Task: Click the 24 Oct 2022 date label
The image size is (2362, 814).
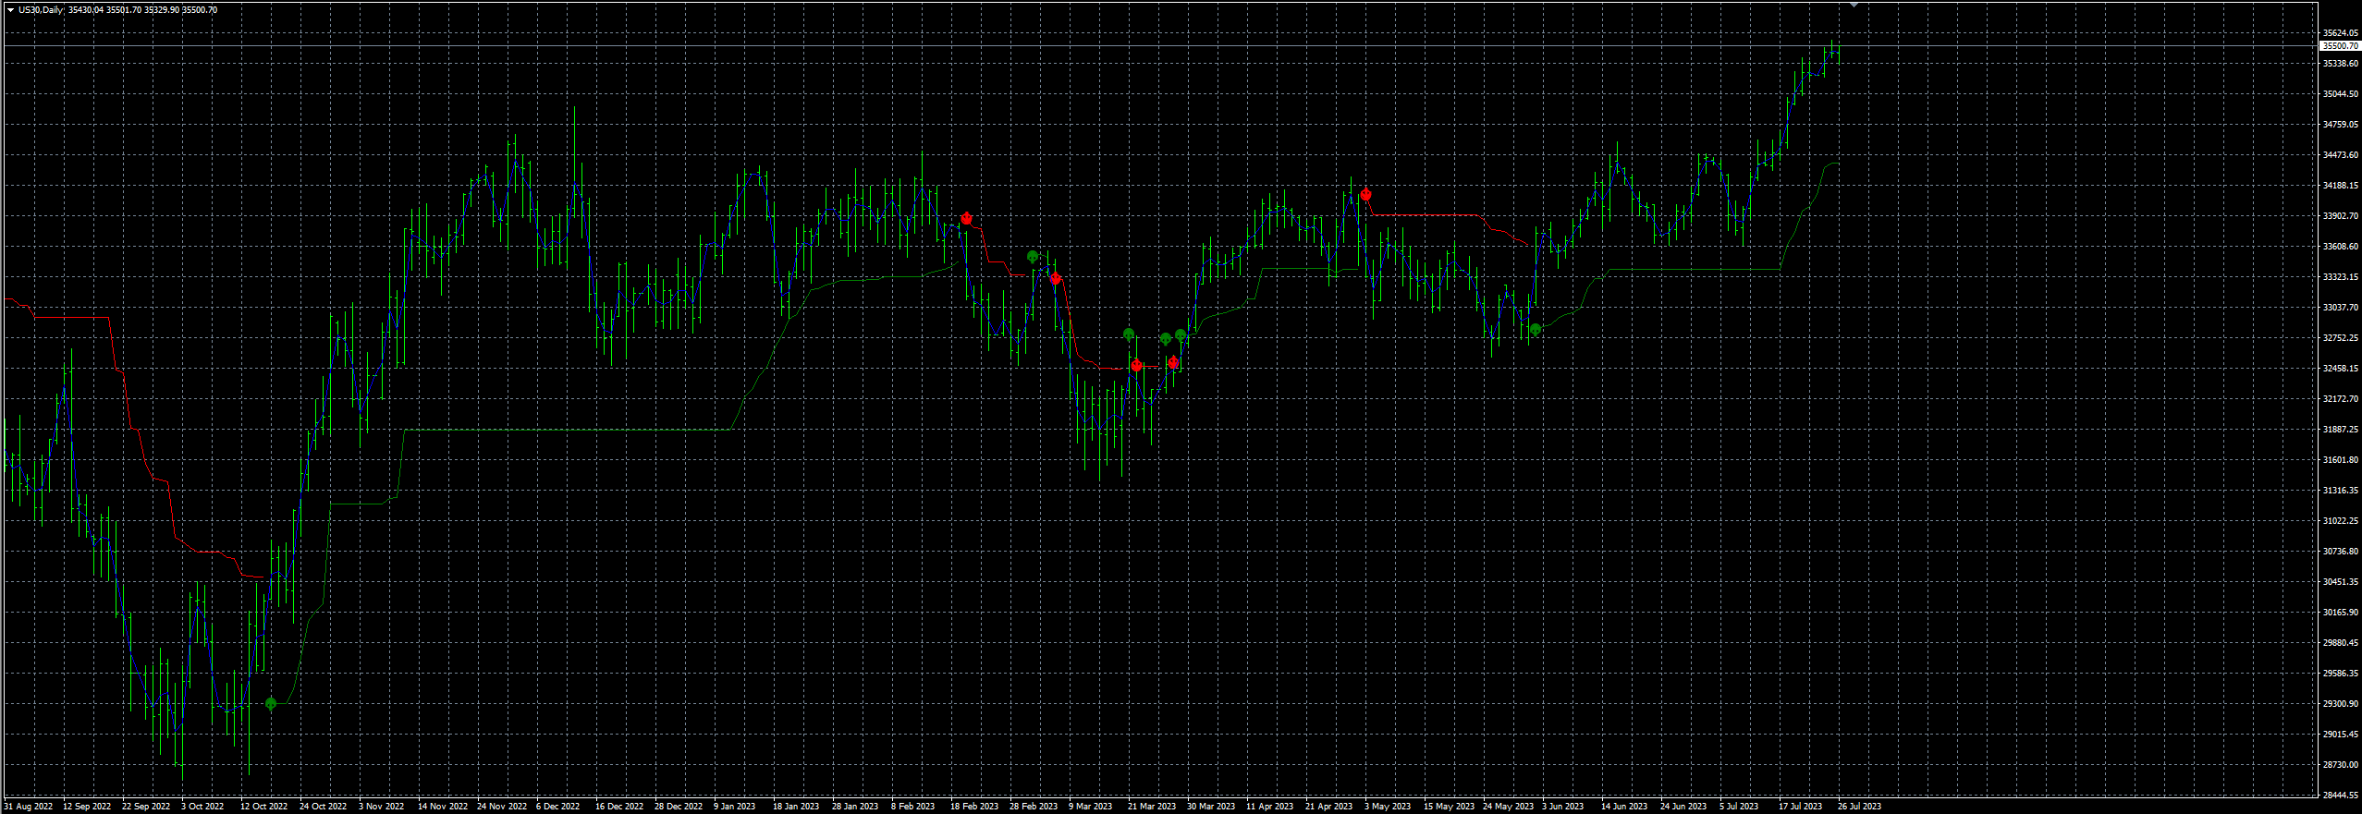Action: coord(324,807)
